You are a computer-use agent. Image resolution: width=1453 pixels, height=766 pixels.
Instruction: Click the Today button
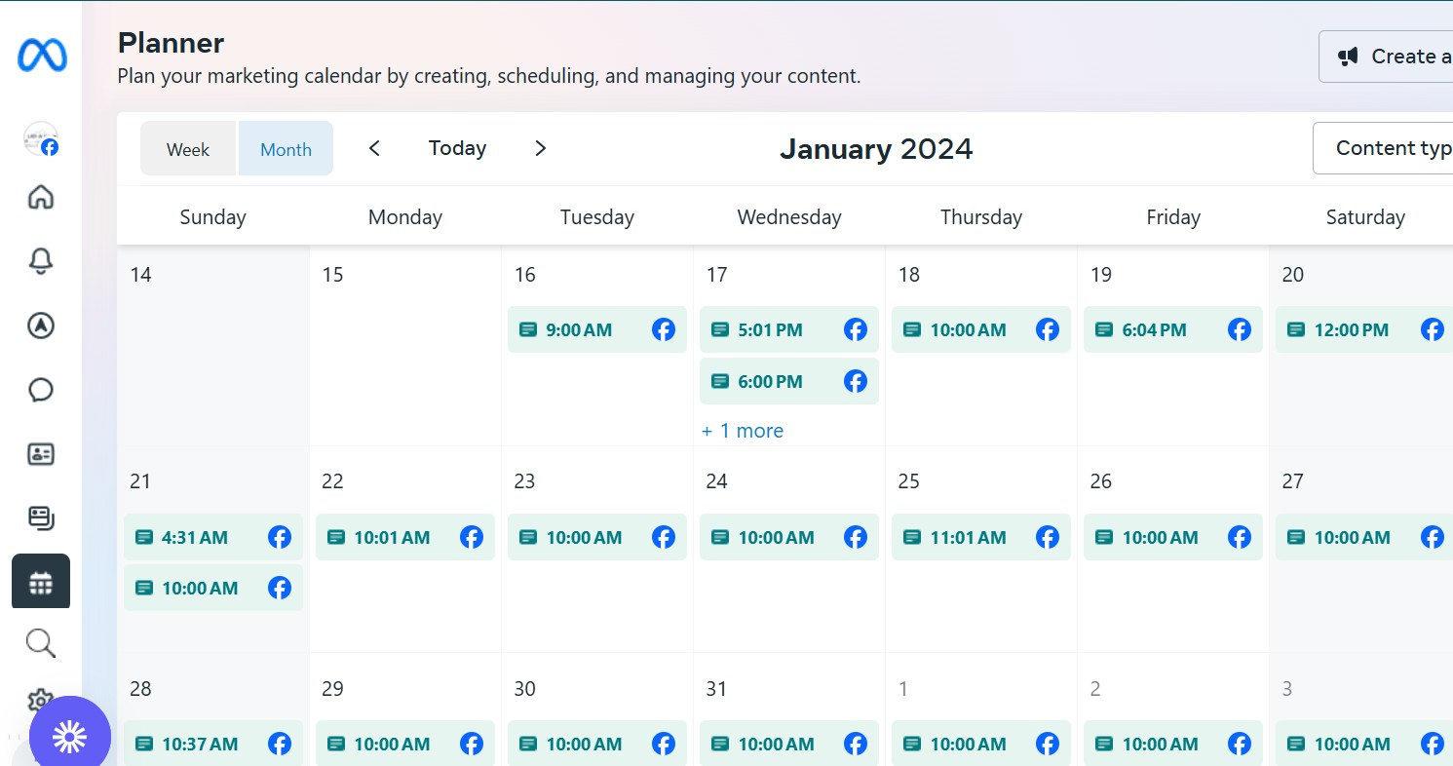click(457, 148)
